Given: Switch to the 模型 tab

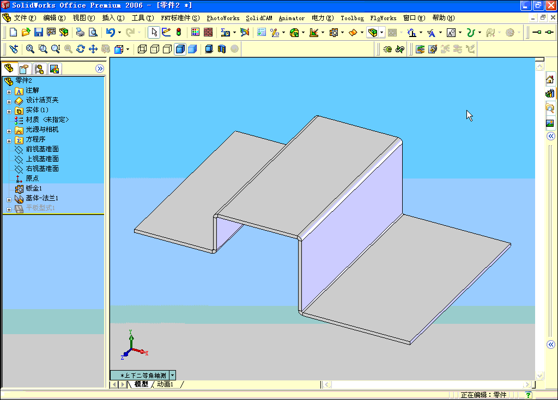Looking at the screenshot, I should coord(141,384).
